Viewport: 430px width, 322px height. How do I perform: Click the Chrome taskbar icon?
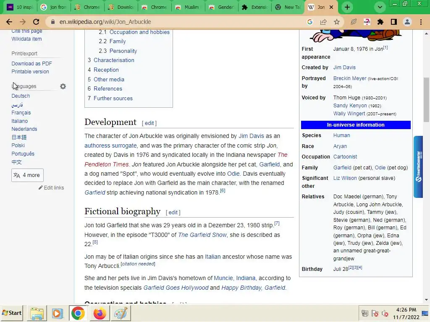tap(78, 313)
